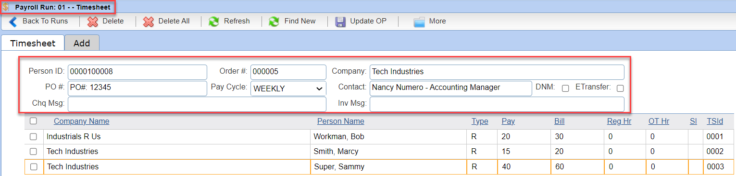
Task: Focus the Order # input field
Action: (x=288, y=72)
